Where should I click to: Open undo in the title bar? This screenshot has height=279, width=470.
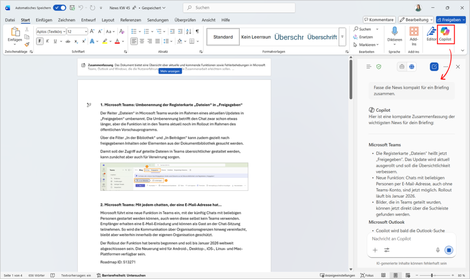(80, 8)
